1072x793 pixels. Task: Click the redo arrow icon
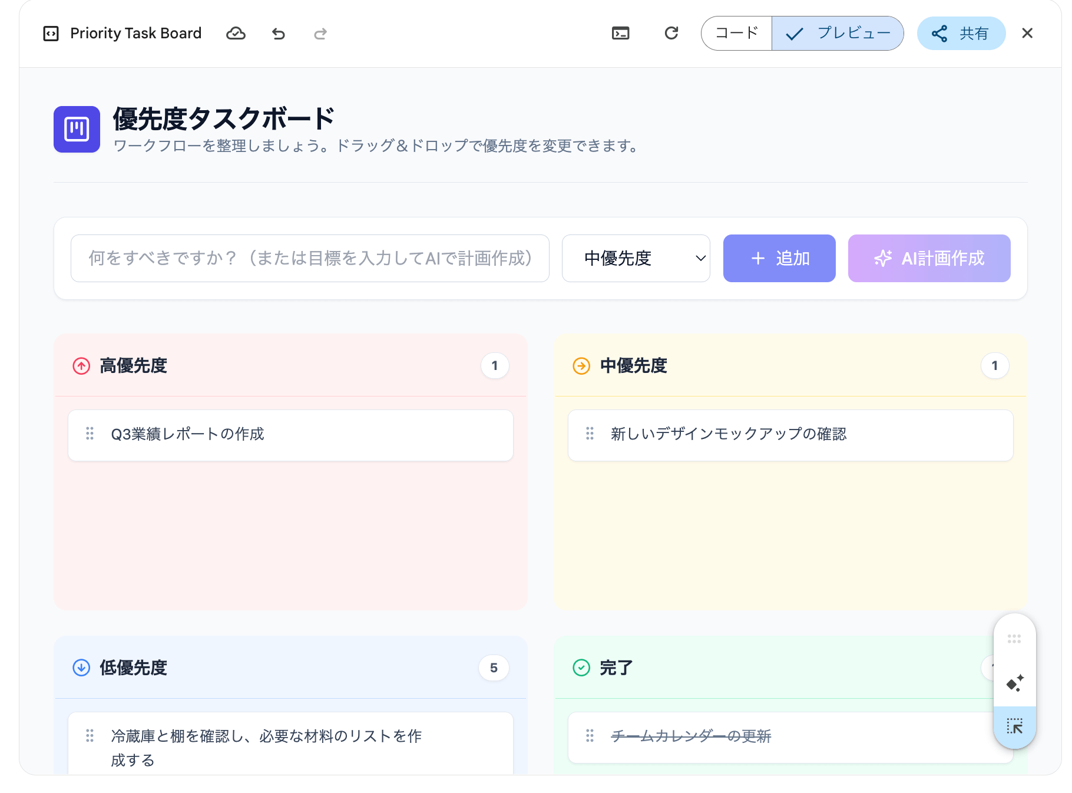point(320,34)
